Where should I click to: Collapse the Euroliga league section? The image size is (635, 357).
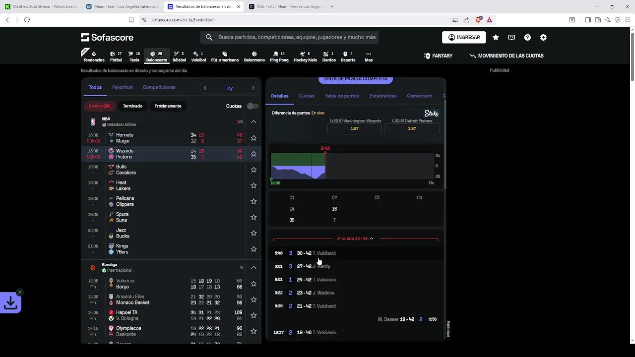pos(254,267)
